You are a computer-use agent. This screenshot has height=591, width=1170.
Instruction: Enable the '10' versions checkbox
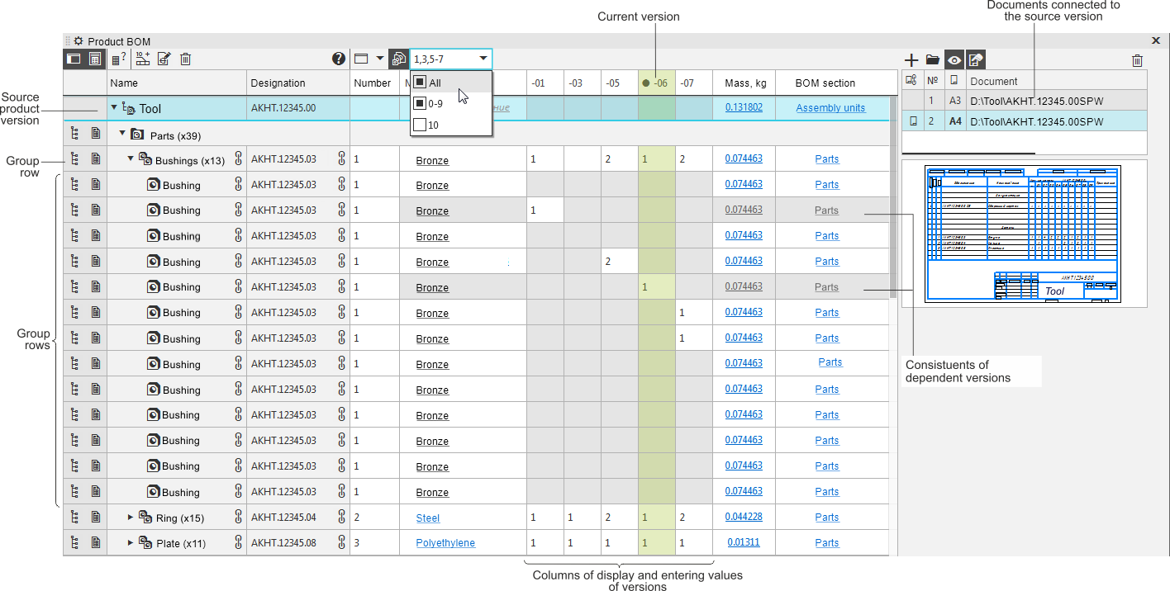[420, 125]
